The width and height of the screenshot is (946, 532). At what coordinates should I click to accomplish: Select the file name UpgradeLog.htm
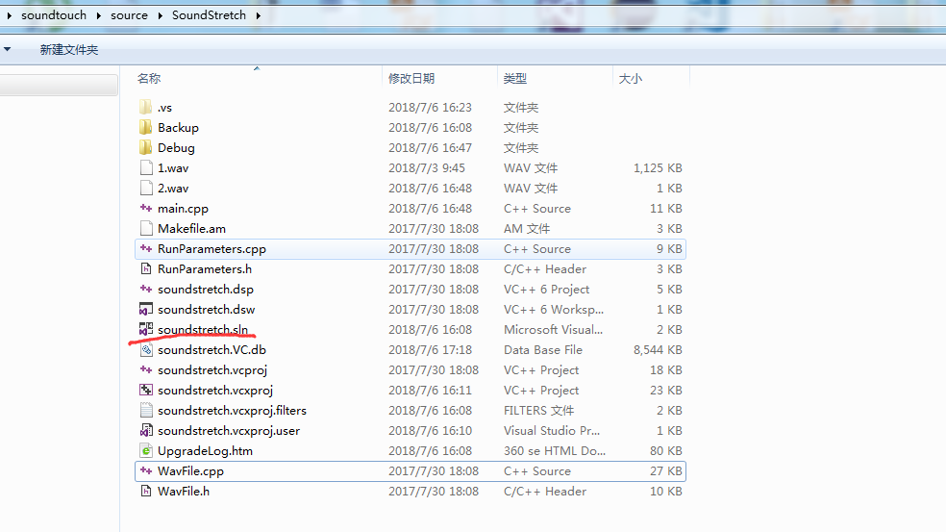205,451
